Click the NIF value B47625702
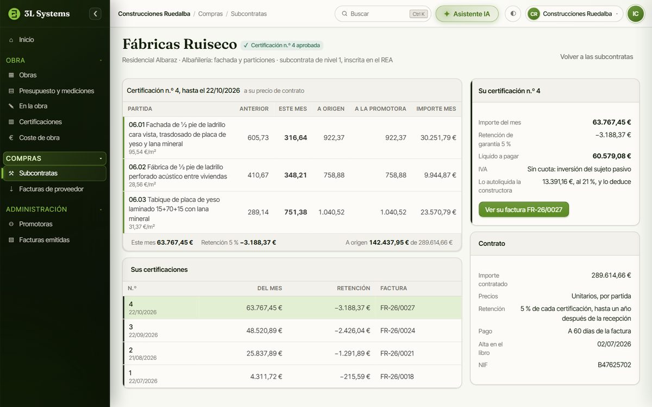The image size is (652, 407). click(615, 365)
